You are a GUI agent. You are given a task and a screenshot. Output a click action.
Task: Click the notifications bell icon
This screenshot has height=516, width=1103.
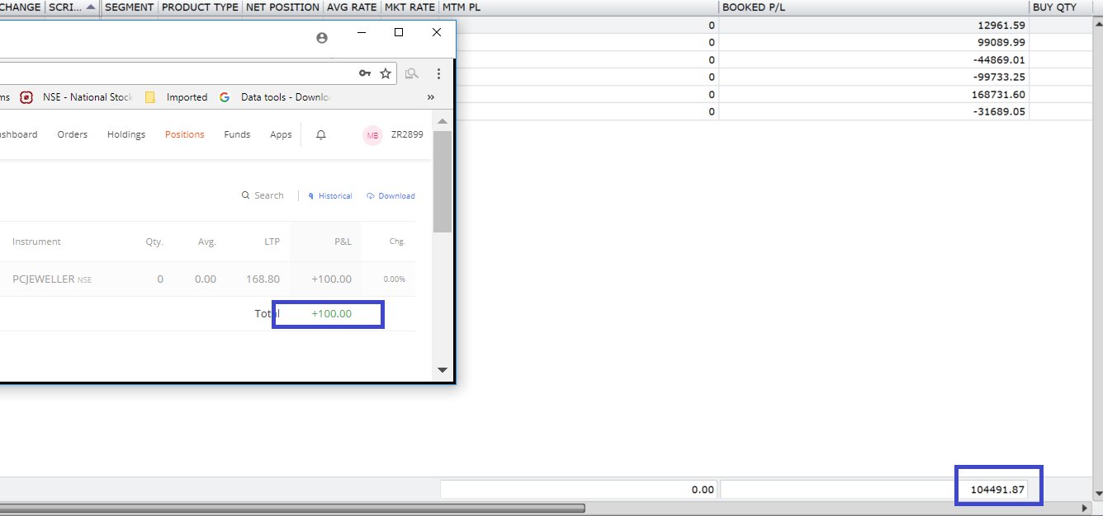coord(321,134)
